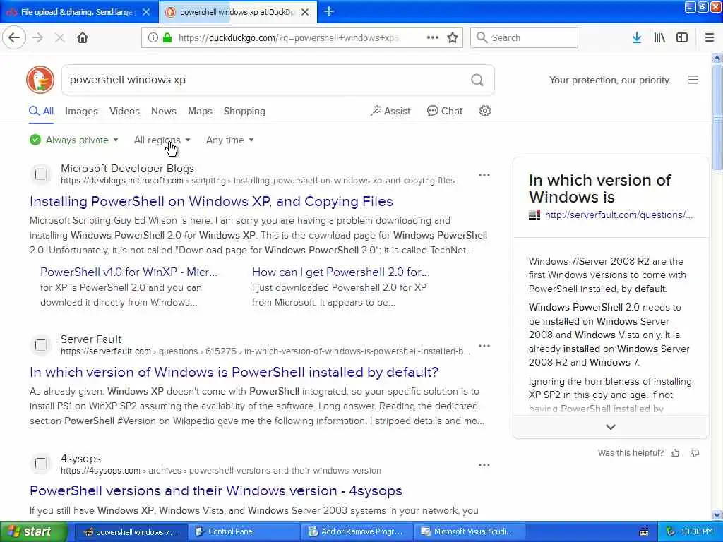Go back with the browser Back arrow
Viewport: 723px width, 542px height.
14,38
